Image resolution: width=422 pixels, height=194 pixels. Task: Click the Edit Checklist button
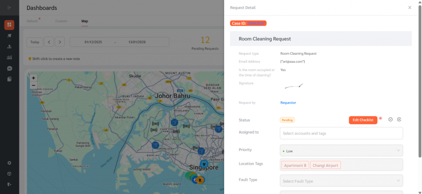pos(363,120)
